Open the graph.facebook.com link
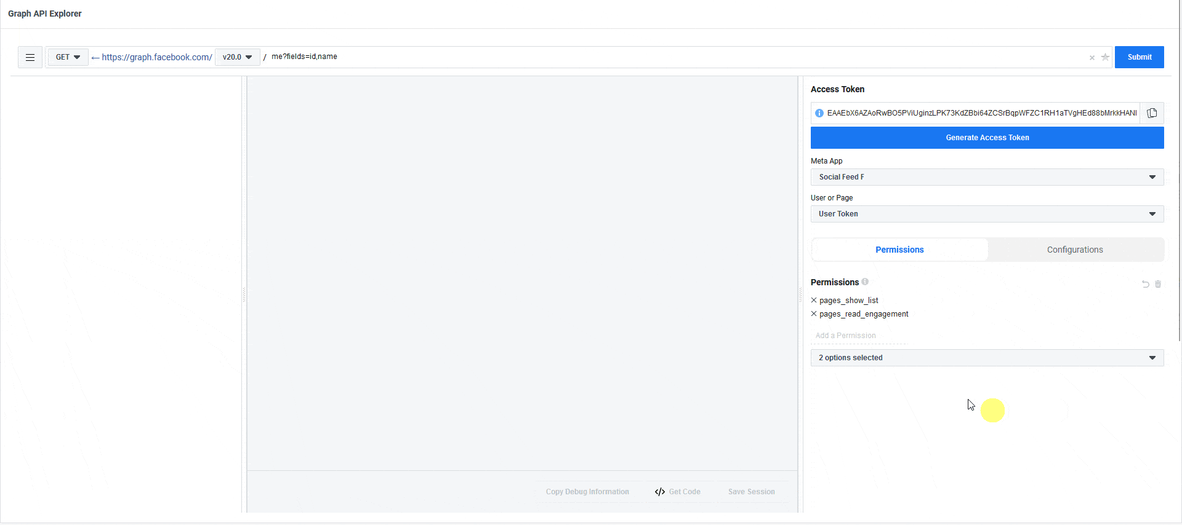Image resolution: width=1182 pixels, height=525 pixels. pyautogui.click(x=157, y=57)
